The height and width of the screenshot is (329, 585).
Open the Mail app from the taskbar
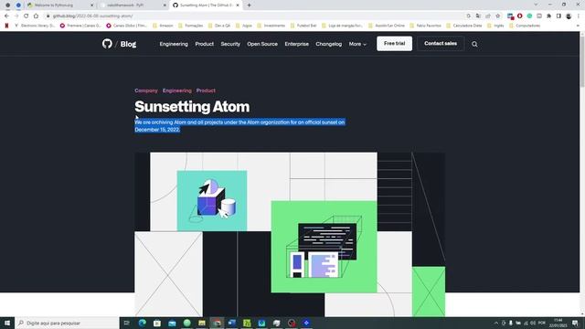click(x=172, y=323)
